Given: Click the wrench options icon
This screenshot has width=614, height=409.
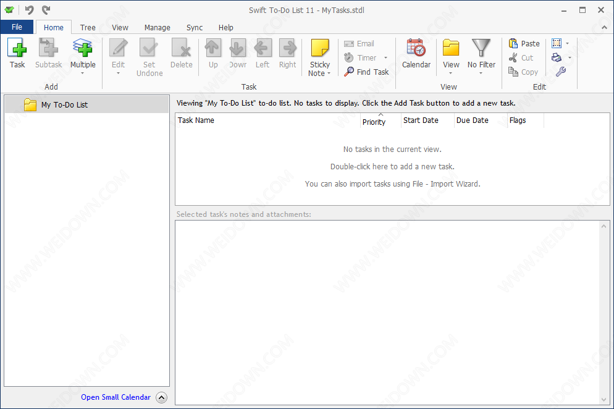Looking at the screenshot, I should tap(561, 72).
